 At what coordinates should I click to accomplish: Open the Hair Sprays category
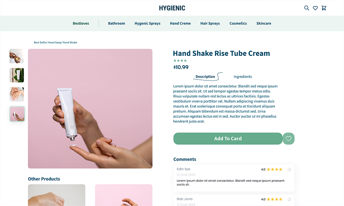click(x=210, y=23)
